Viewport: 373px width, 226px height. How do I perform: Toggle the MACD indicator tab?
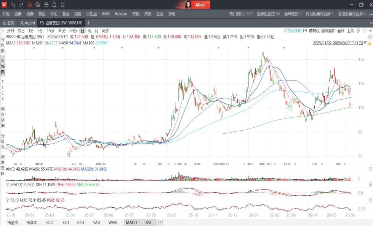[131, 223]
